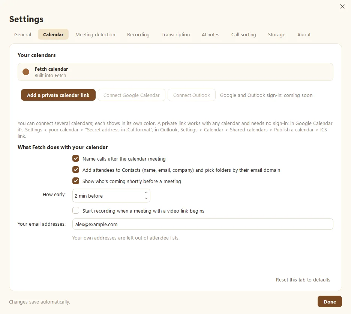
Task: Disable Show who's coming shortly before meeting
Action: [x=76, y=181]
